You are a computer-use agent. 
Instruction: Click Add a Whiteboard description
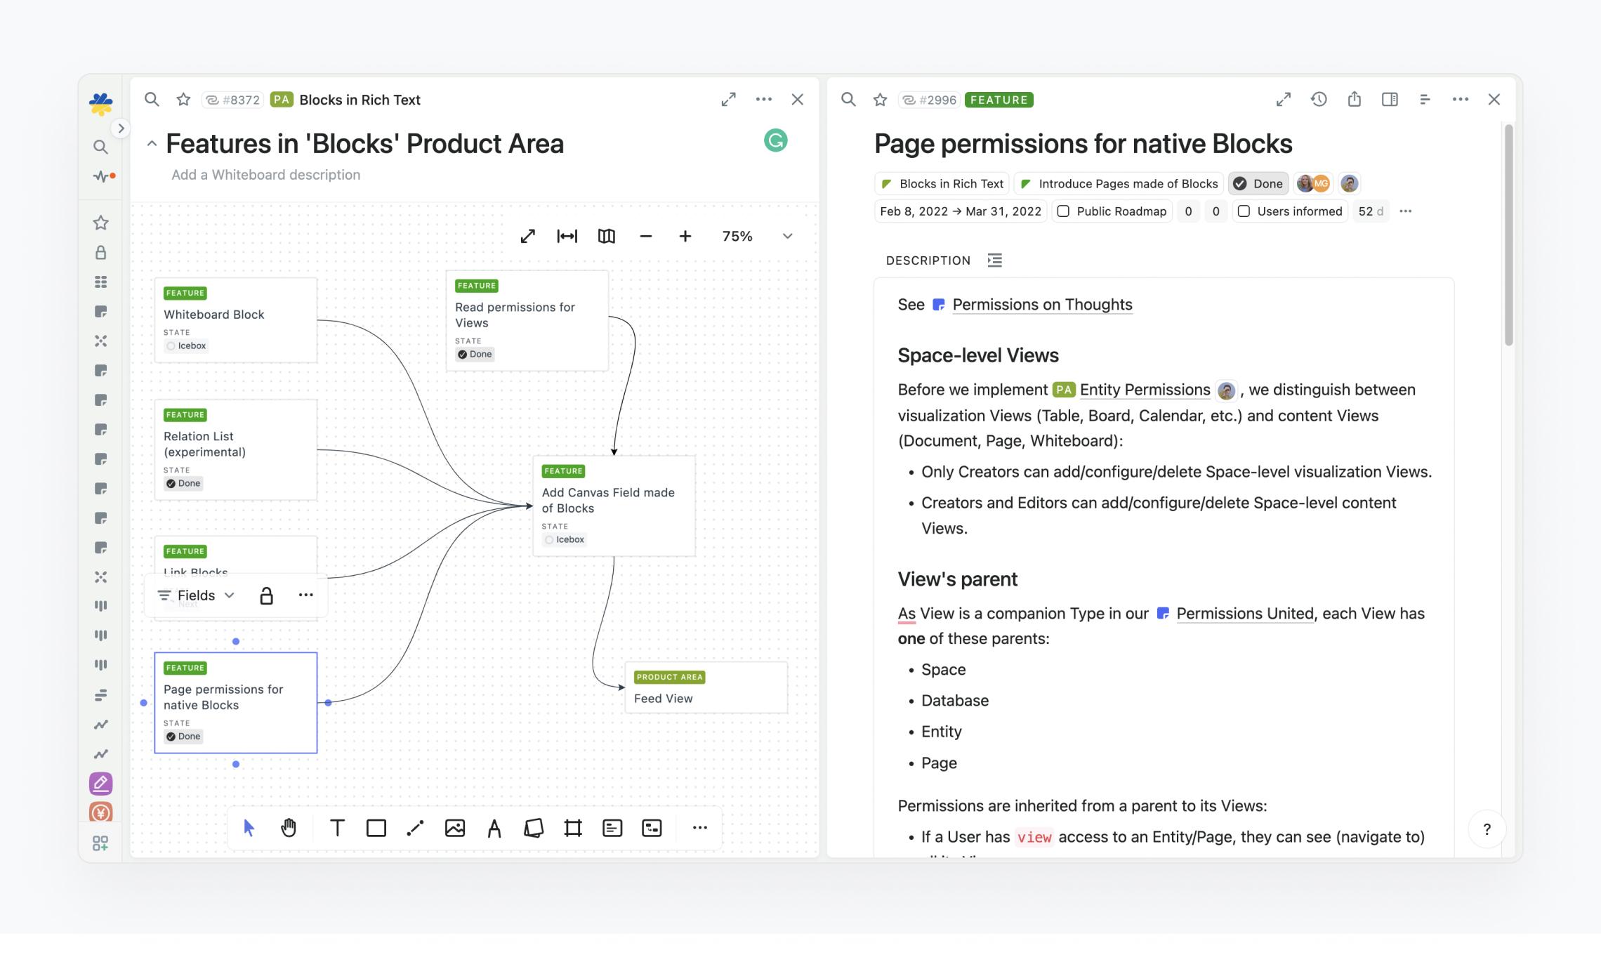point(265,174)
